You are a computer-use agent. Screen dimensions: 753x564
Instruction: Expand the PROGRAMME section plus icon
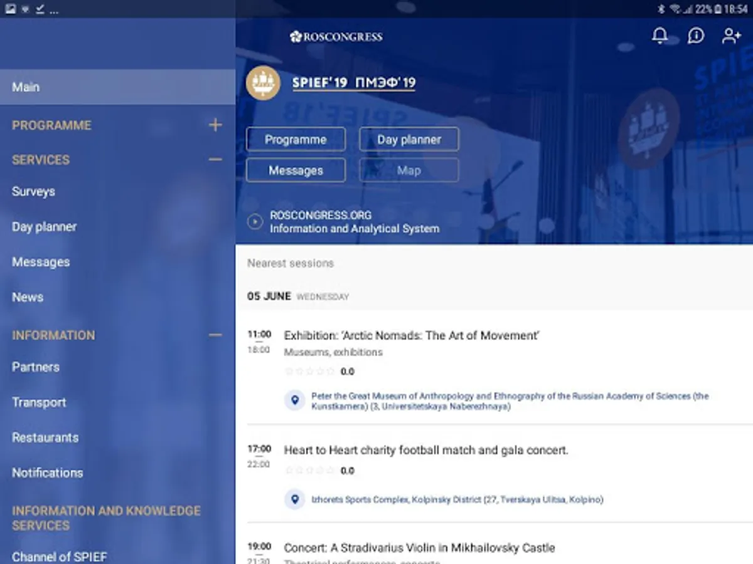(215, 125)
